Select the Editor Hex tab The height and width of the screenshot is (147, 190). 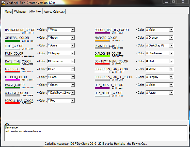35,11
